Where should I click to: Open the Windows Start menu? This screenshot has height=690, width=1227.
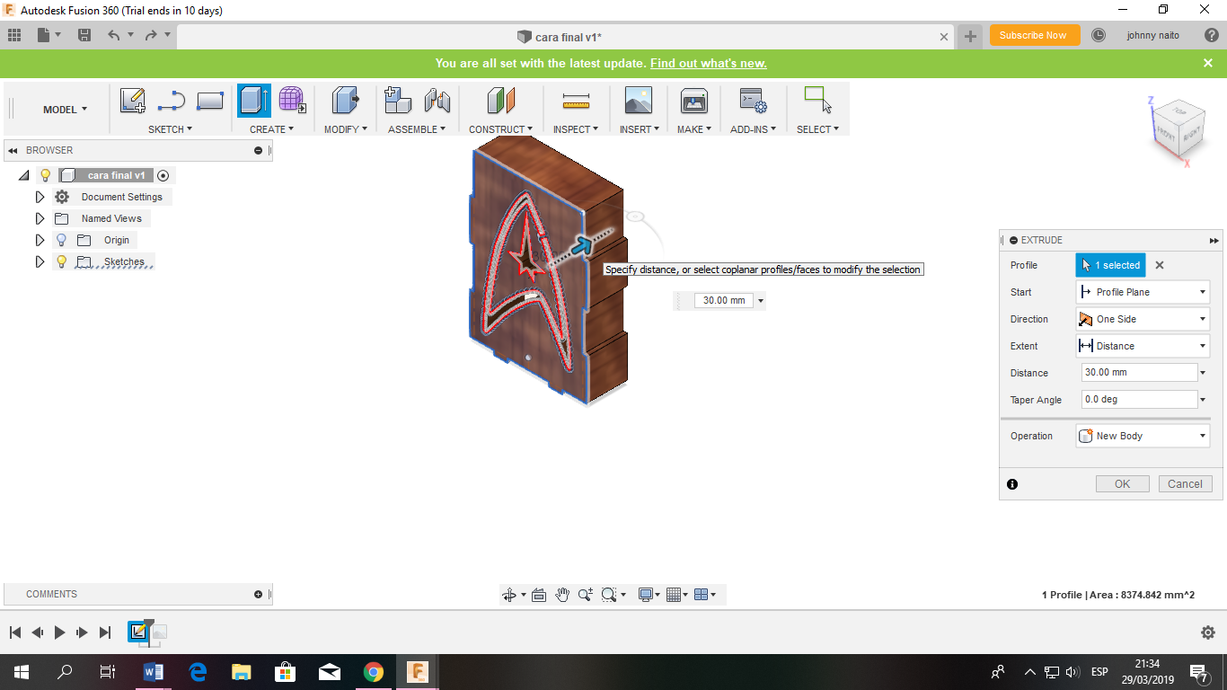21,671
